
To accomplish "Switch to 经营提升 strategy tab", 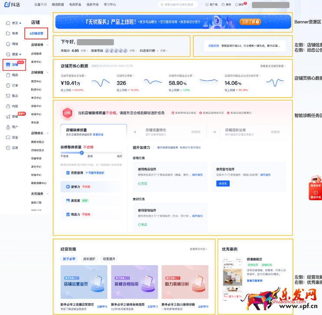I will 109,259.
